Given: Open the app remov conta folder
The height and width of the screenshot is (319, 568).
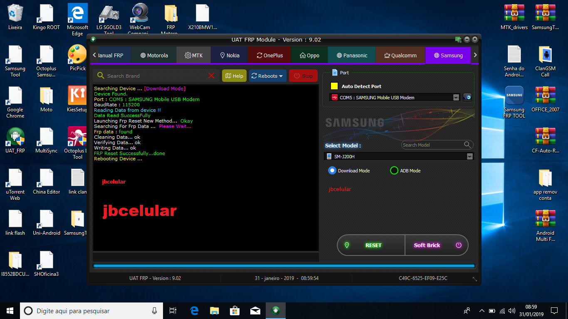Looking at the screenshot, I should (545, 184).
